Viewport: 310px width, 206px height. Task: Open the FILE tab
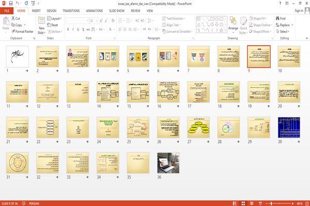7,11
